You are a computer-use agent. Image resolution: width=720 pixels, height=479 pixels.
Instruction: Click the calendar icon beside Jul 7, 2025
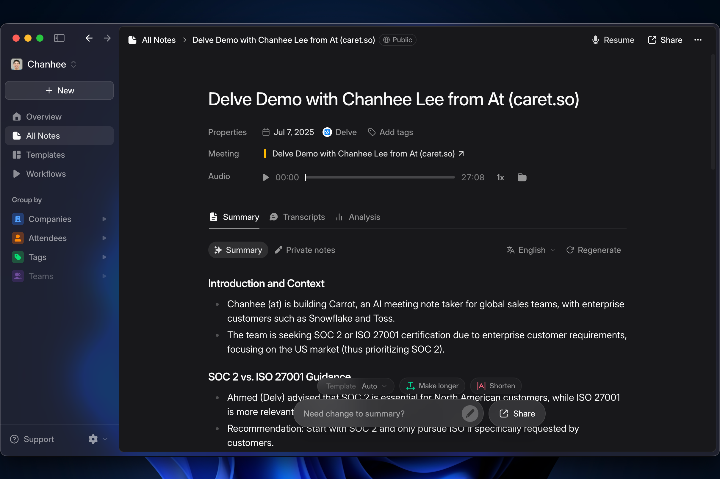point(266,132)
